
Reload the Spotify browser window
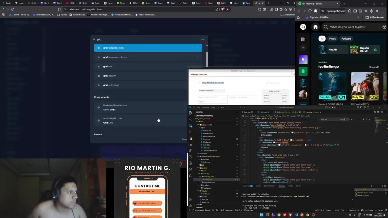point(310,11)
